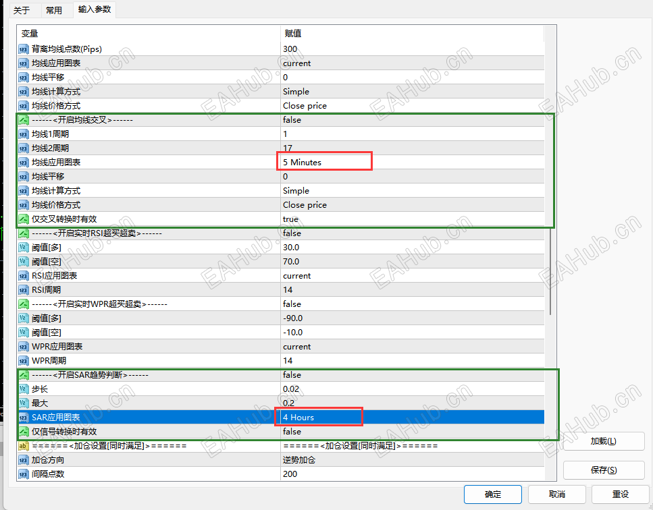Click the boolean icon beside 开启SAR趋势判断

click(x=24, y=375)
